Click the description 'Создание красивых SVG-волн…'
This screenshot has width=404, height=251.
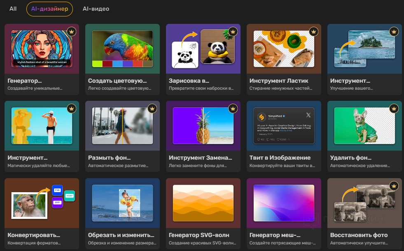(x=202, y=243)
